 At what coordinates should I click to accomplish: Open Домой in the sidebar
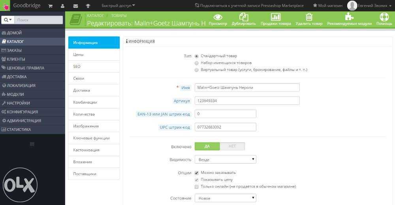32,33
